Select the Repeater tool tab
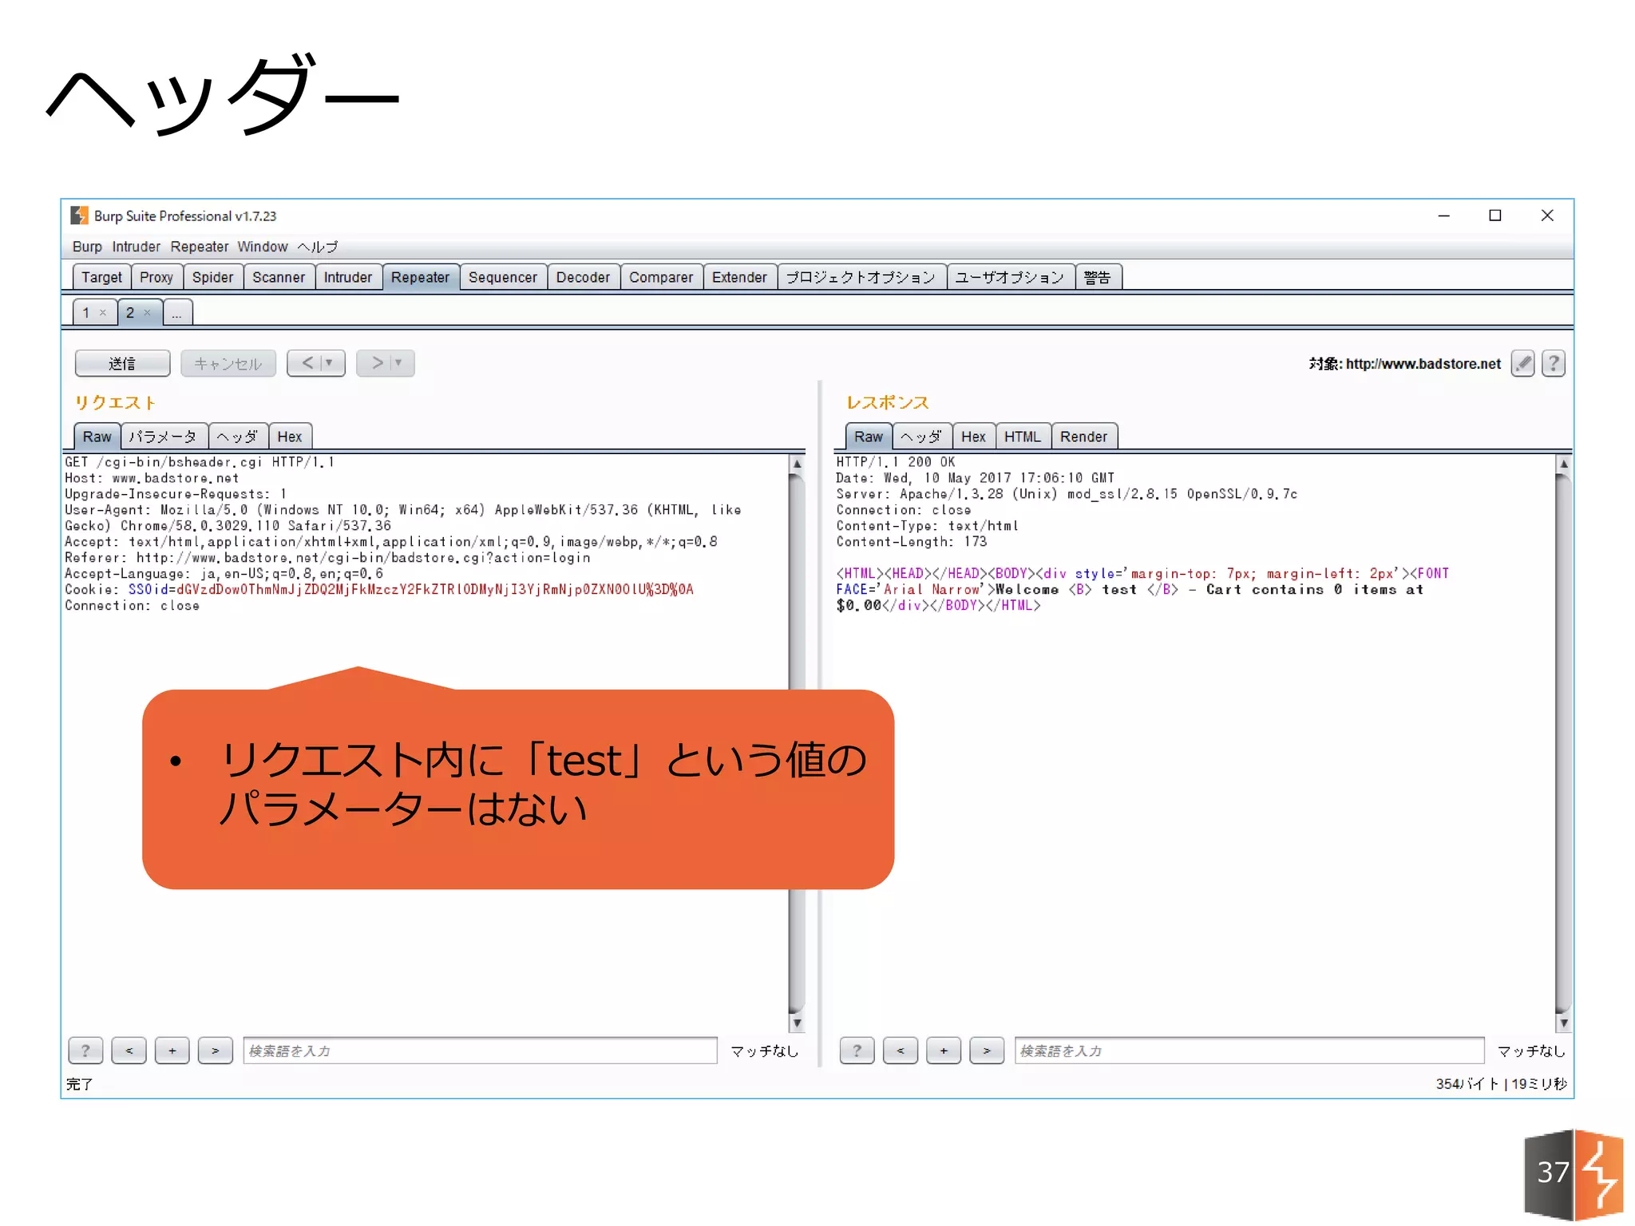The width and height of the screenshot is (1635, 1226). 421,277
